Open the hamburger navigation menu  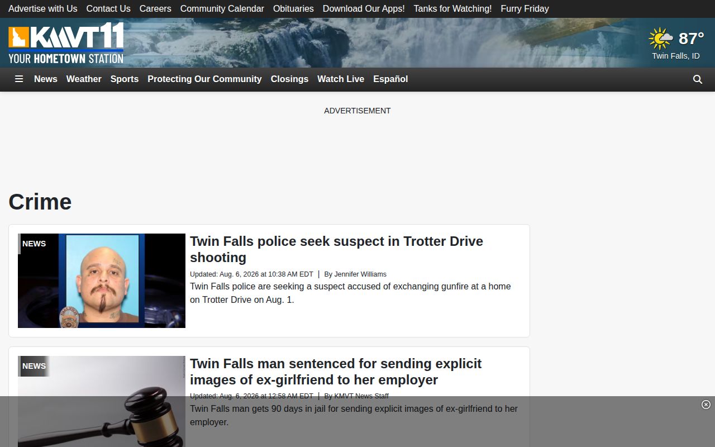19,79
